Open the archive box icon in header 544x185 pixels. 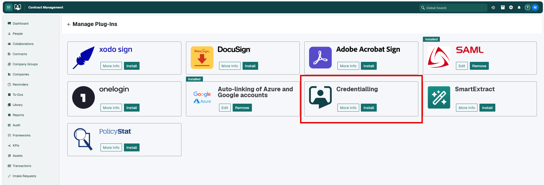[503, 8]
